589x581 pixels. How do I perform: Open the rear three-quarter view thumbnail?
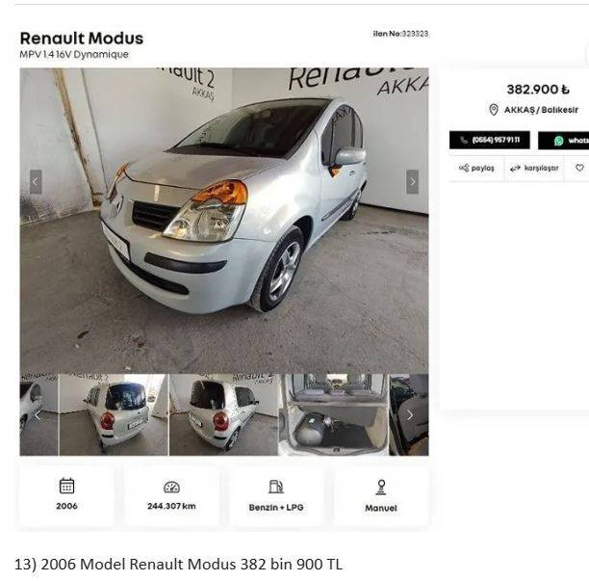pyautogui.click(x=223, y=414)
